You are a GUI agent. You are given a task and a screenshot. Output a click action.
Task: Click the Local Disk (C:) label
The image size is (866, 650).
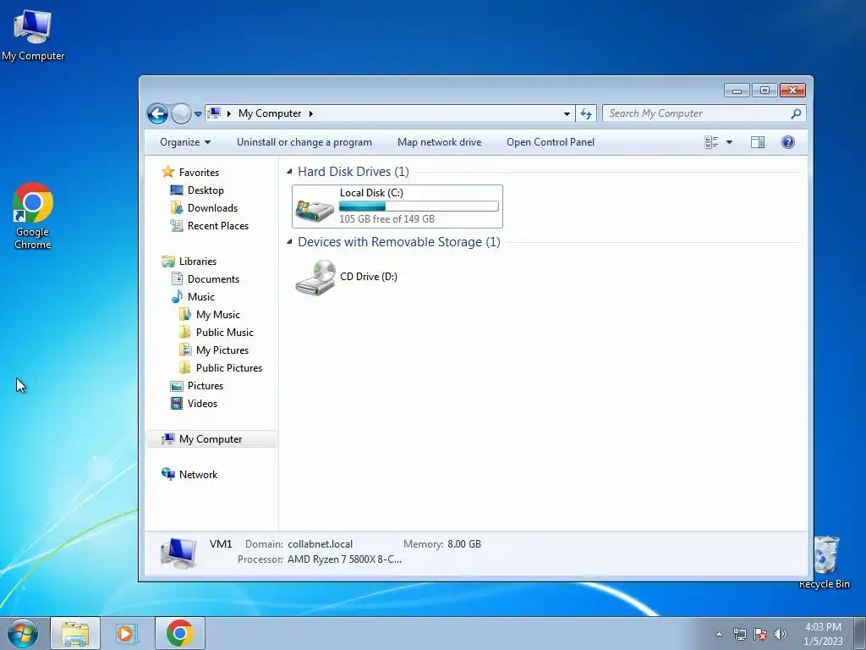371,193
